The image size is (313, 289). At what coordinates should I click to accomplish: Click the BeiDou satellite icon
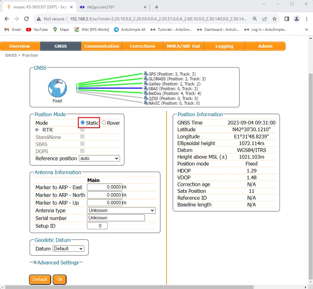click(x=146, y=93)
